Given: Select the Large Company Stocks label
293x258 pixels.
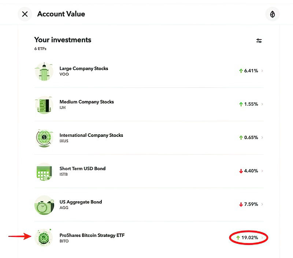Looking at the screenshot, I should coord(84,68).
